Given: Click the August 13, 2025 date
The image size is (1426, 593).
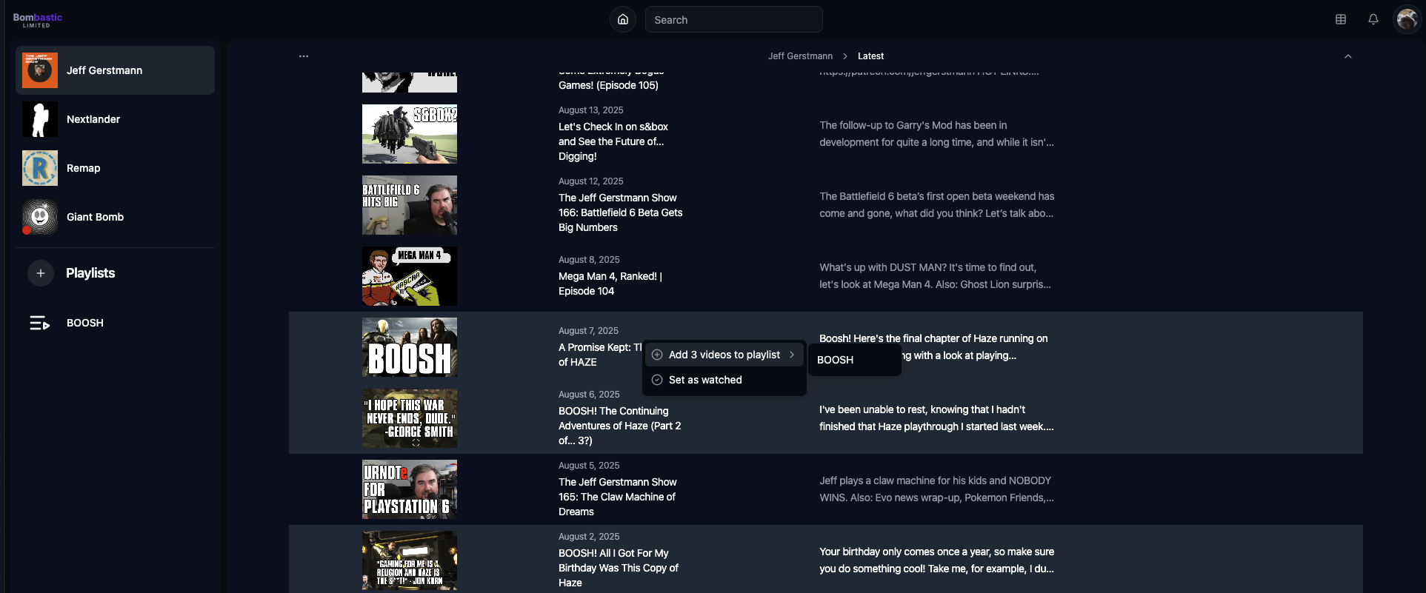Looking at the screenshot, I should (591, 110).
